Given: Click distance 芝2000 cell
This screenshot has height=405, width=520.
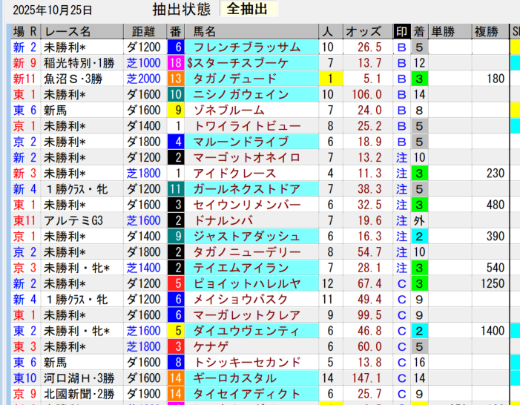Looking at the screenshot, I should (144, 79).
